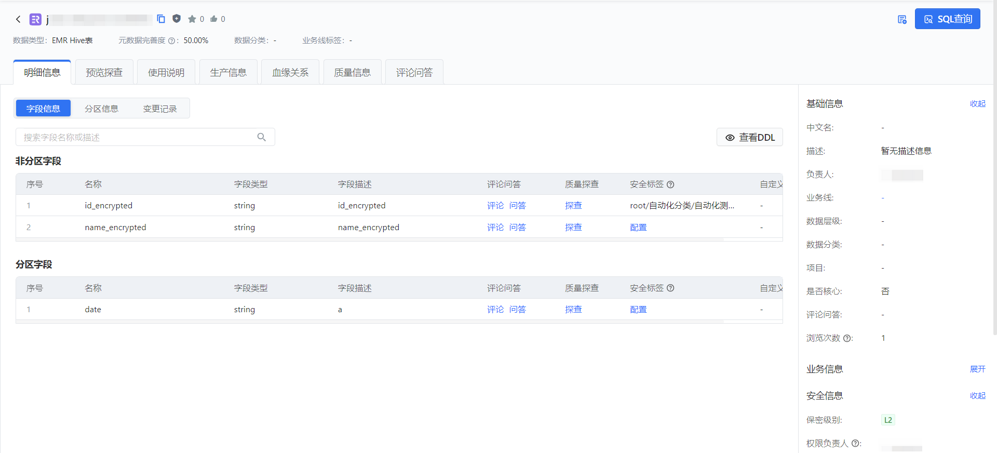Select the 变更记录 sub-tab
The image size is (997, 453).
point(160,109)
